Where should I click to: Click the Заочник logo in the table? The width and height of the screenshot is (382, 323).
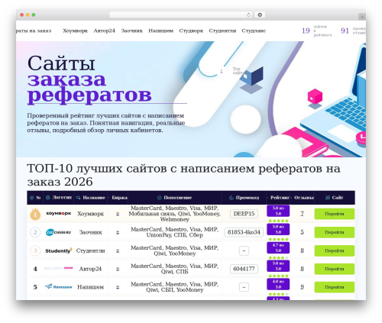(x=58, y=232)
